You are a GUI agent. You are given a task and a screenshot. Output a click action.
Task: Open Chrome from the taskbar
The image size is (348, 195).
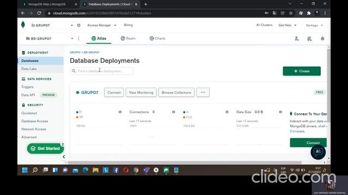pyautogui.click(x=136, y=170)
